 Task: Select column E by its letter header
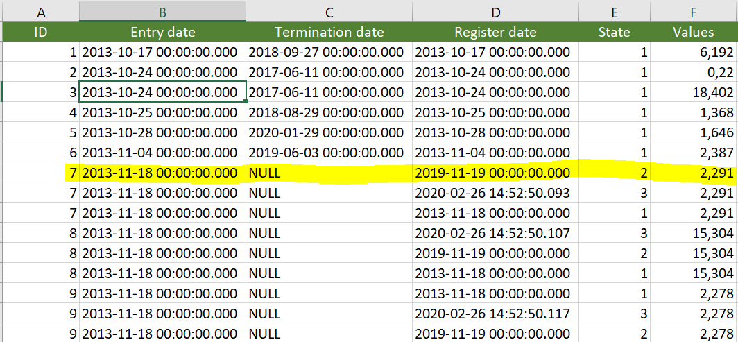[x=615, y=12]
